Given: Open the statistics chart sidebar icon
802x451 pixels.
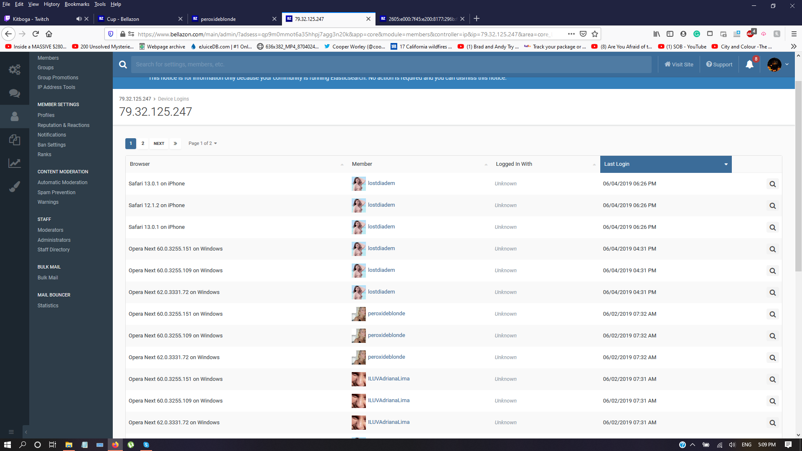Looking at the screenshot, I should click(15, 163).
